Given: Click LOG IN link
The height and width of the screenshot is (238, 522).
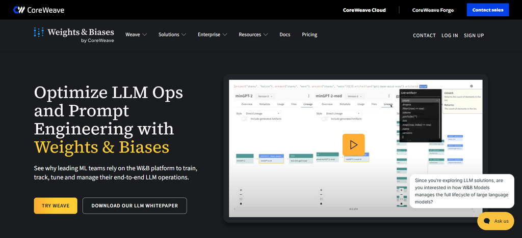Looking at the screenshot, I should tap(450, 36).
